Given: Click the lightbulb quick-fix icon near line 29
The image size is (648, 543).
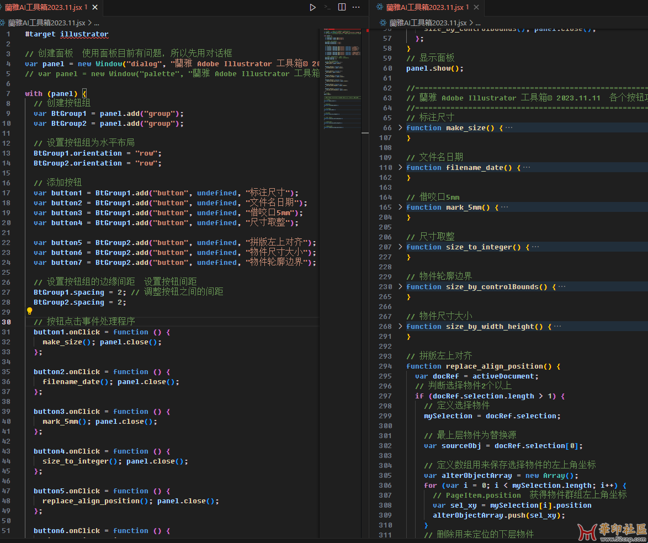Looking at the screenshot, I should point(29,311).
